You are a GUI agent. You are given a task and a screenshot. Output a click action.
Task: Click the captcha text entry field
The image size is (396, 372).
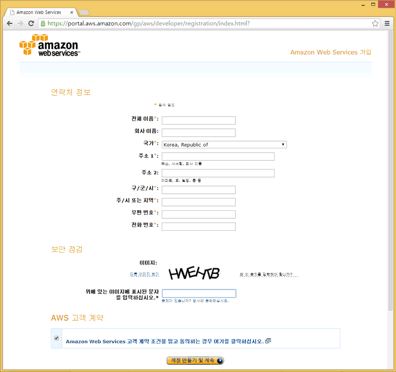[x=199, y=294]
